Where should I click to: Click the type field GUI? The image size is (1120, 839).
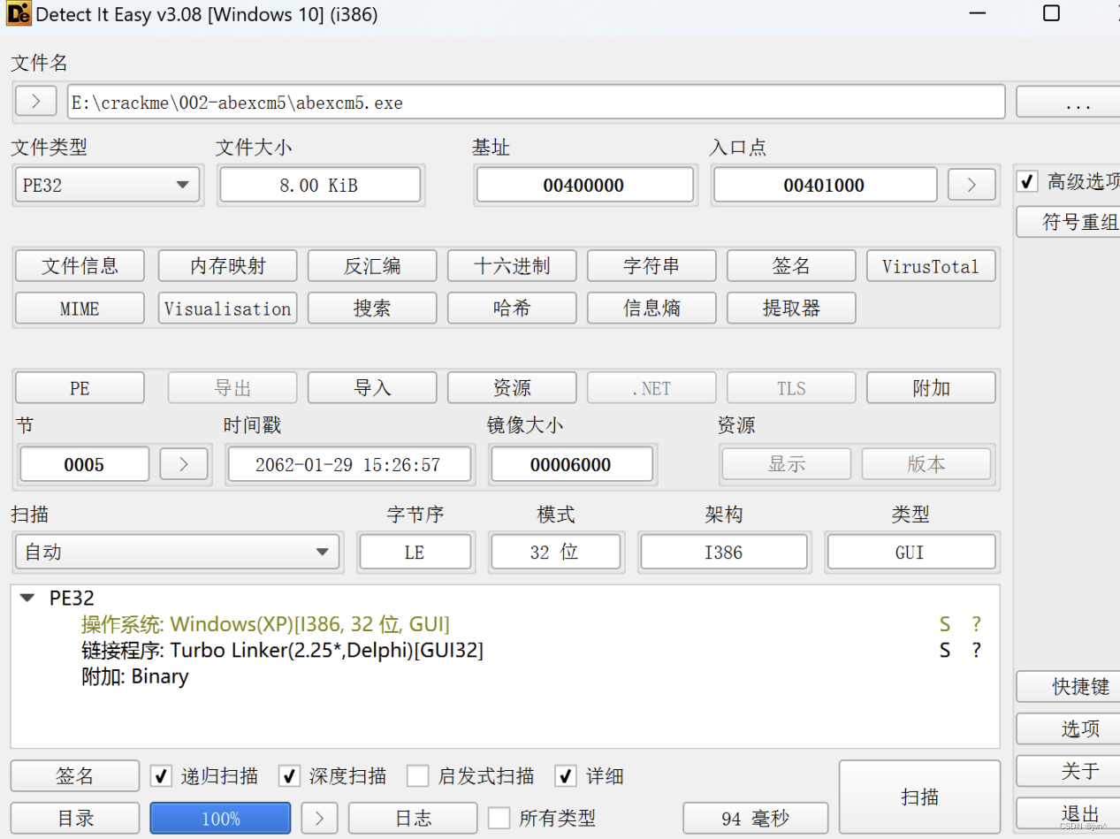[x=910, y=553]
